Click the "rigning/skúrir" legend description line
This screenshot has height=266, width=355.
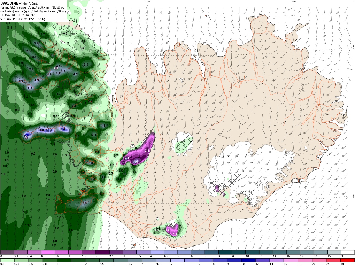click(x=32, y=7)
